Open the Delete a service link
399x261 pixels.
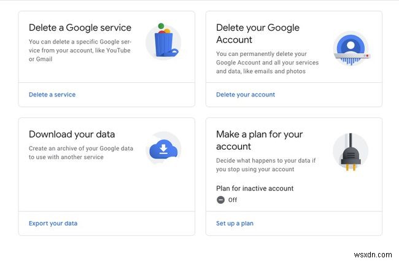[x=52, y=95]
